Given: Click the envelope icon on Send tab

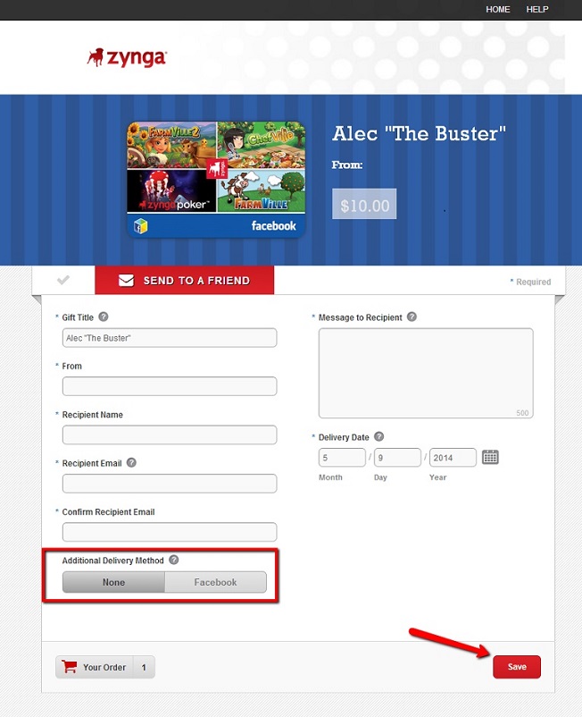Looking at the screenshot, I should tap(126, 281).
